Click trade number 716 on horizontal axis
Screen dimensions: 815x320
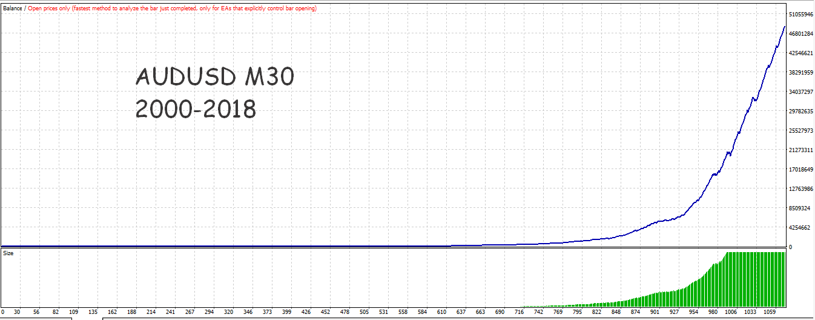pyautogui.click(x=519, y=312)
